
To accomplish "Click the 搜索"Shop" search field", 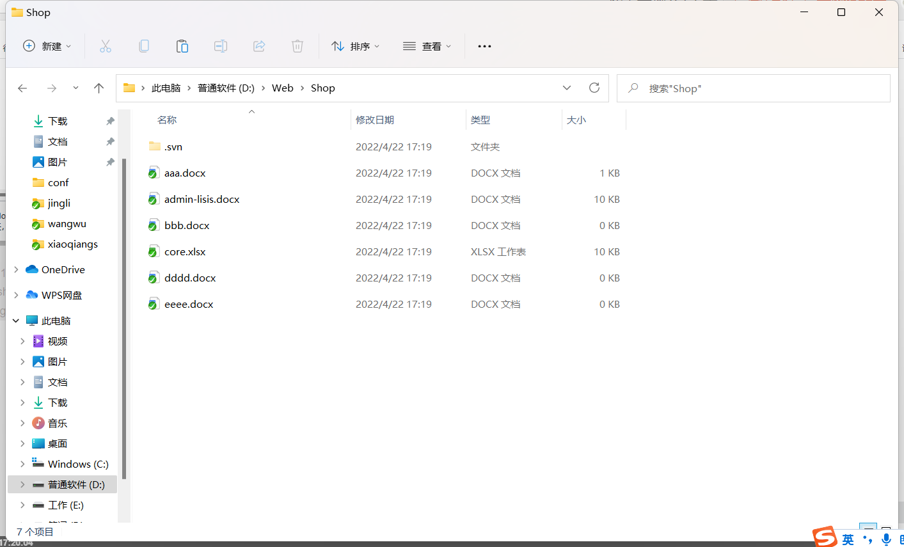I will (x=754, y=88).
